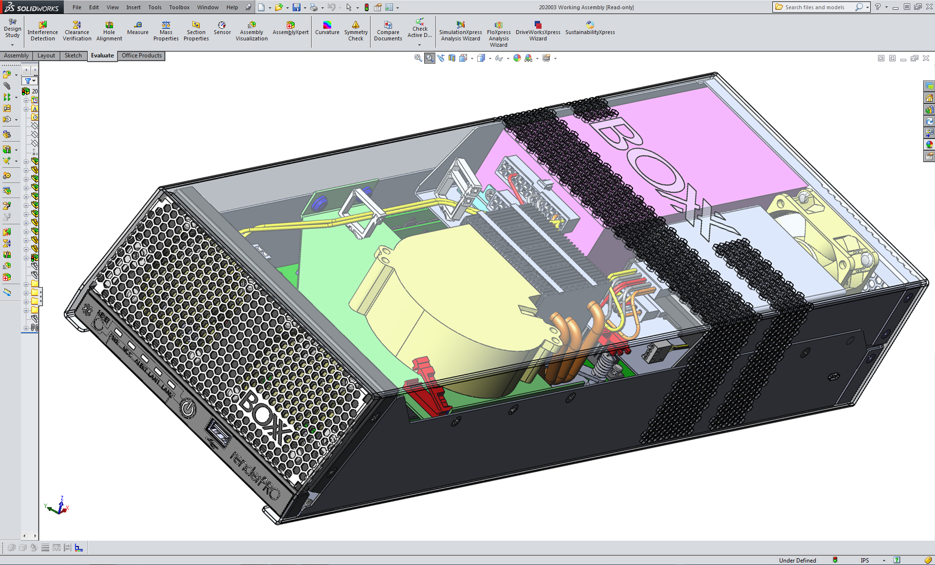Expand the Design Study dropdown arrow
935x565 pixels.
coord(12,45)
